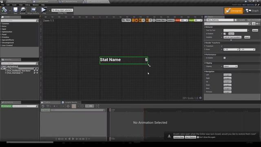Click the Restore Now button
Image resolution: width=261 pixels, height=147 pixels.
click(x=179, y=137)
